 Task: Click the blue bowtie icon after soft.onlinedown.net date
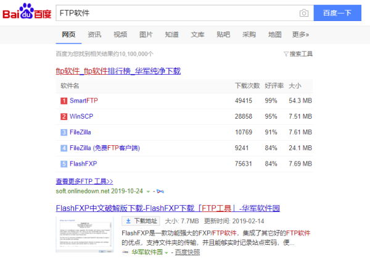(x=160, y=191)
